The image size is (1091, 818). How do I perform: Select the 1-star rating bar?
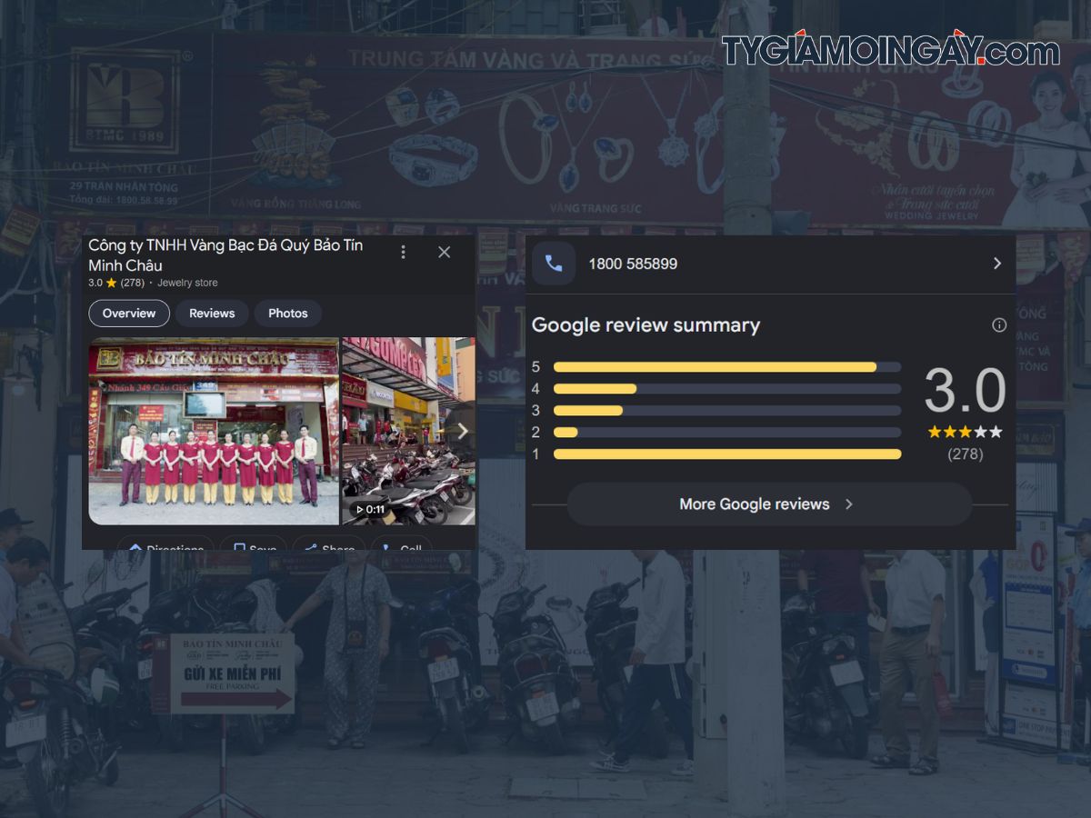click(x=727, y=454)
